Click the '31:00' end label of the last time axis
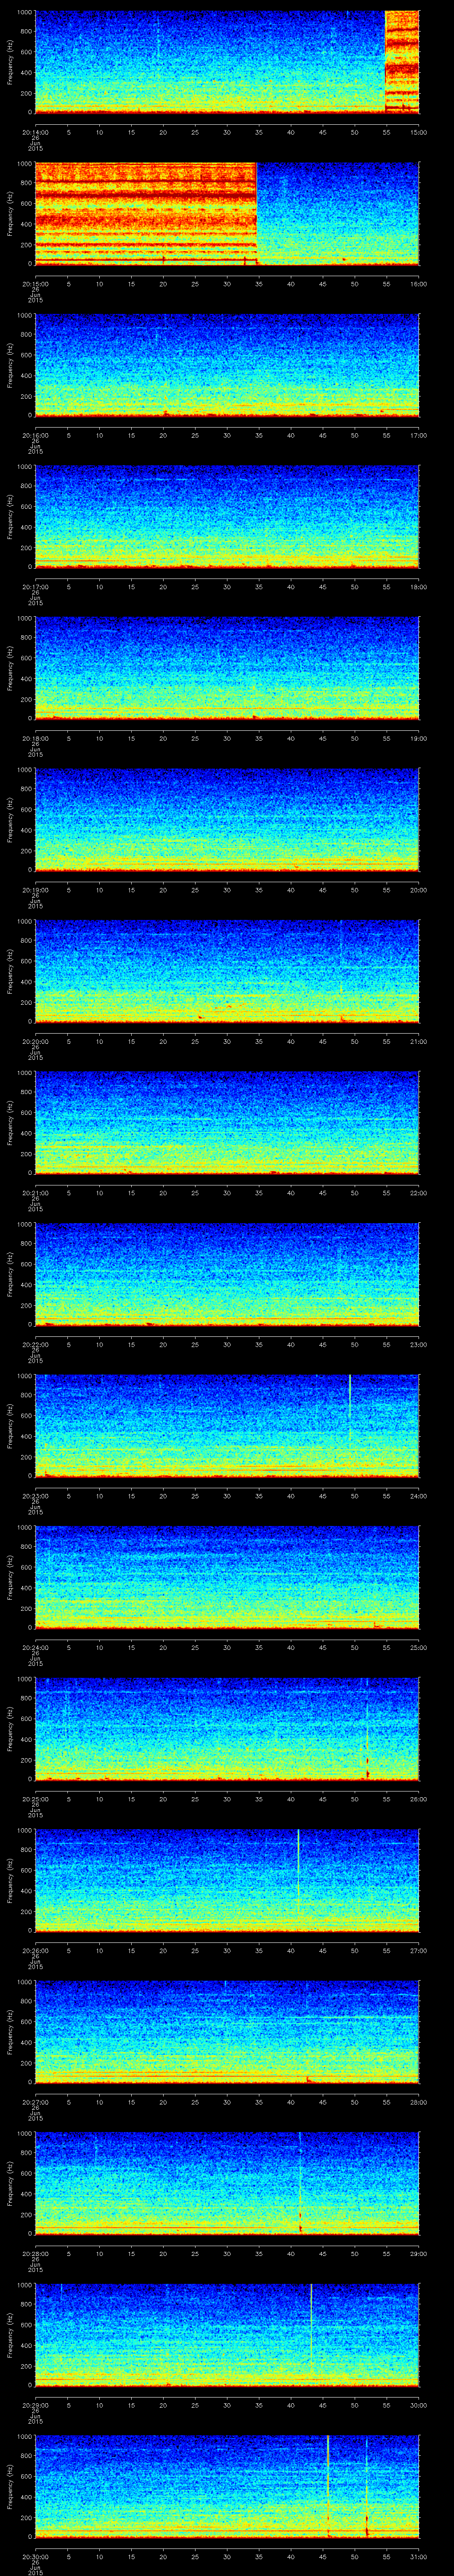454x2576 pixels. [x=419, y=2556]
